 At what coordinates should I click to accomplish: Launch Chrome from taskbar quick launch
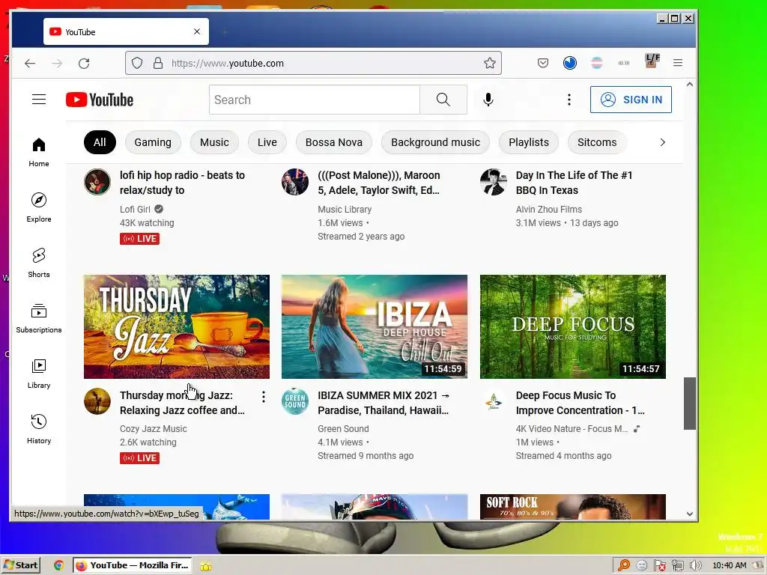[58, 565]
